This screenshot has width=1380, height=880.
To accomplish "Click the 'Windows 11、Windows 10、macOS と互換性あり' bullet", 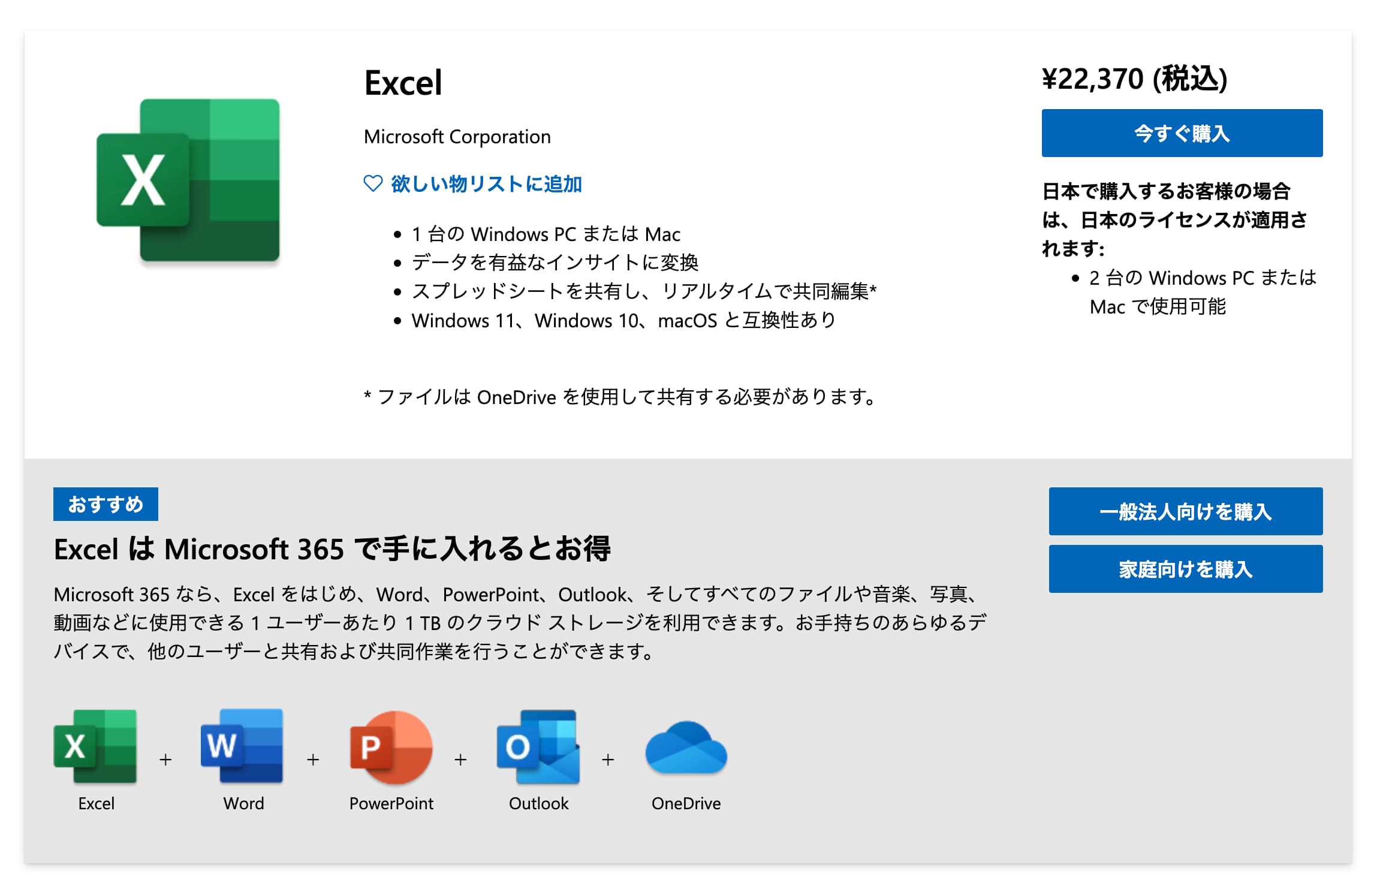I will (x=623, y=320).
